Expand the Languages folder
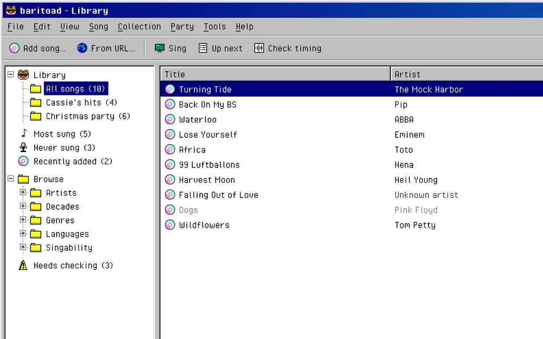 pyautogui.click(x=23, y=233)
